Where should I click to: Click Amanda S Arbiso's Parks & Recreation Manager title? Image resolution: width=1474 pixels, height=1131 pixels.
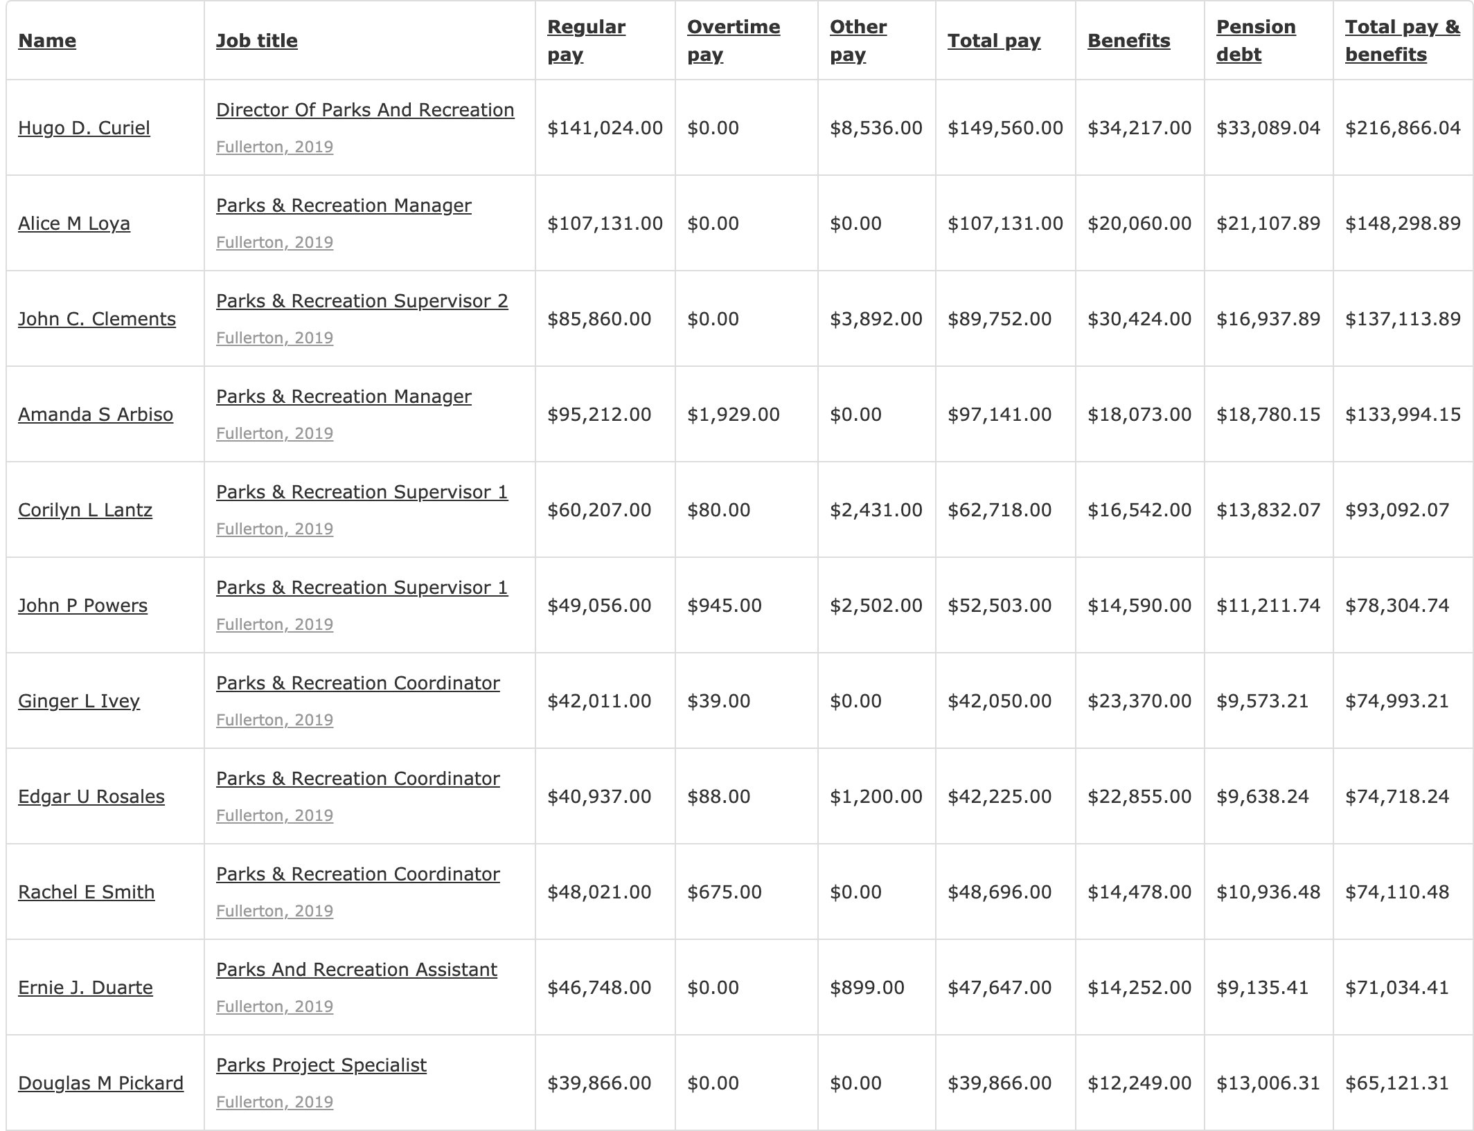click(344, 397)
